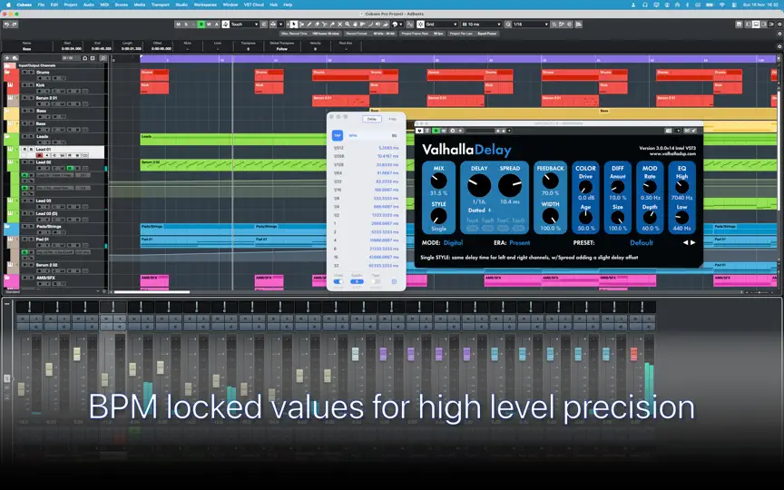
Task: Click the FEEDBACK knob in ValhallaDelay
Action: point(551,181)
